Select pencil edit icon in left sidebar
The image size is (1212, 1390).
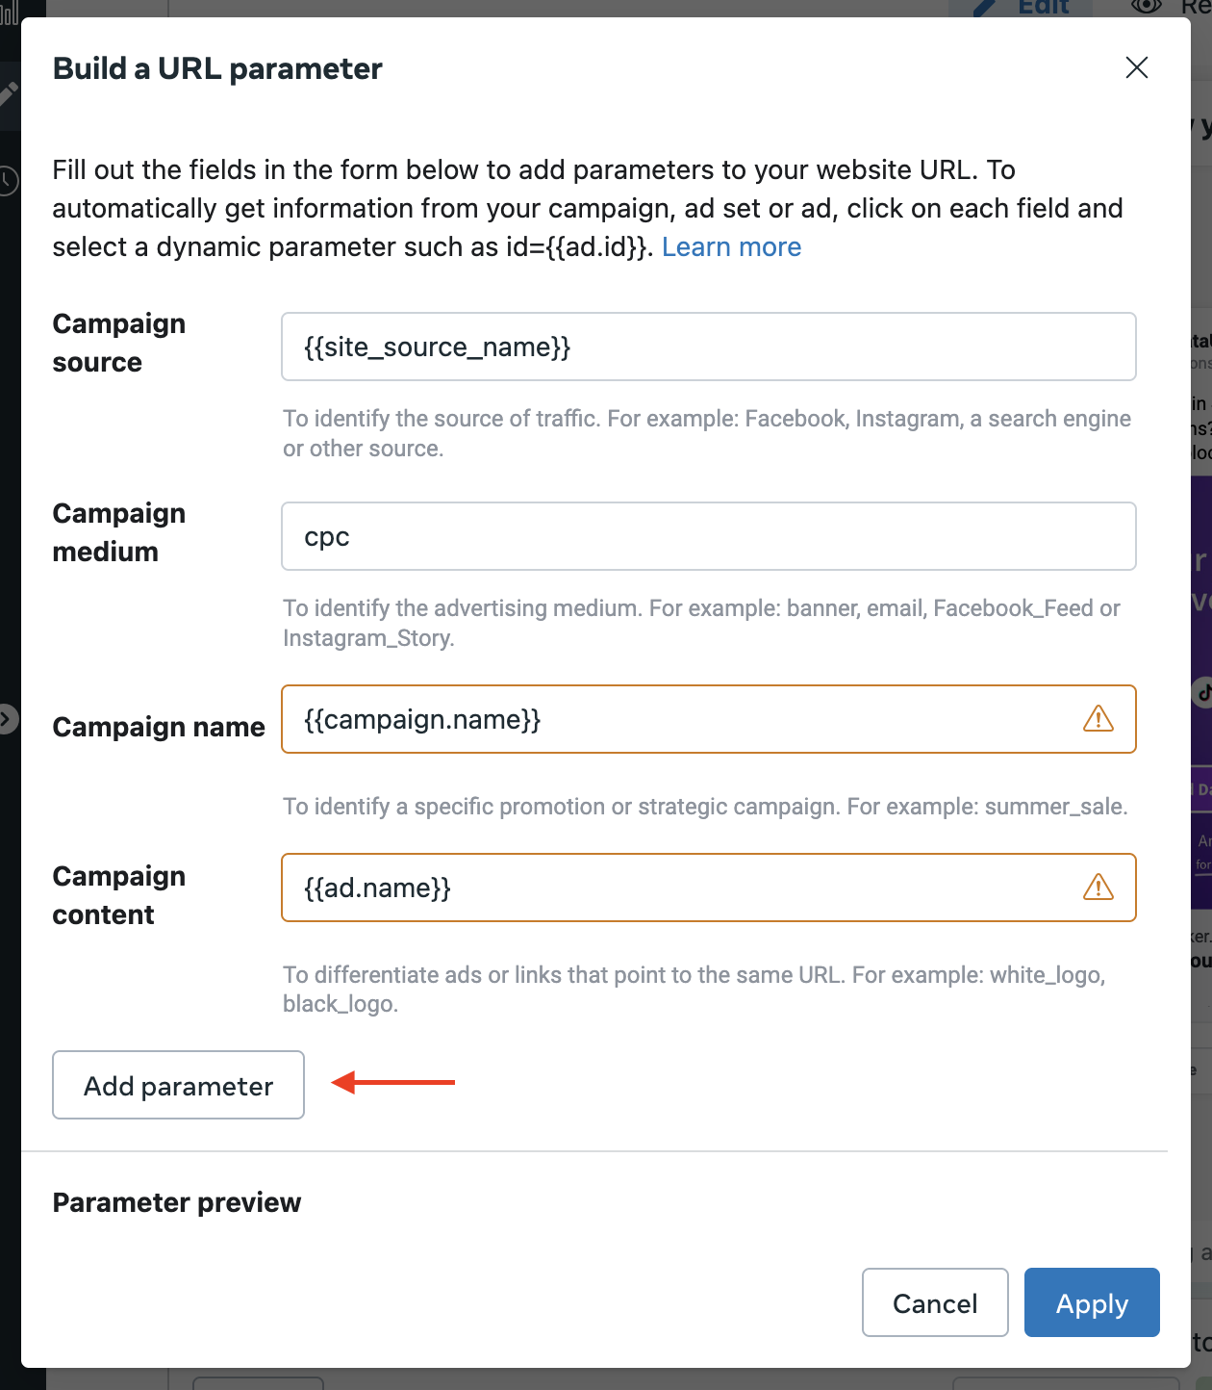pyautogui.click(x=8, y=94)
